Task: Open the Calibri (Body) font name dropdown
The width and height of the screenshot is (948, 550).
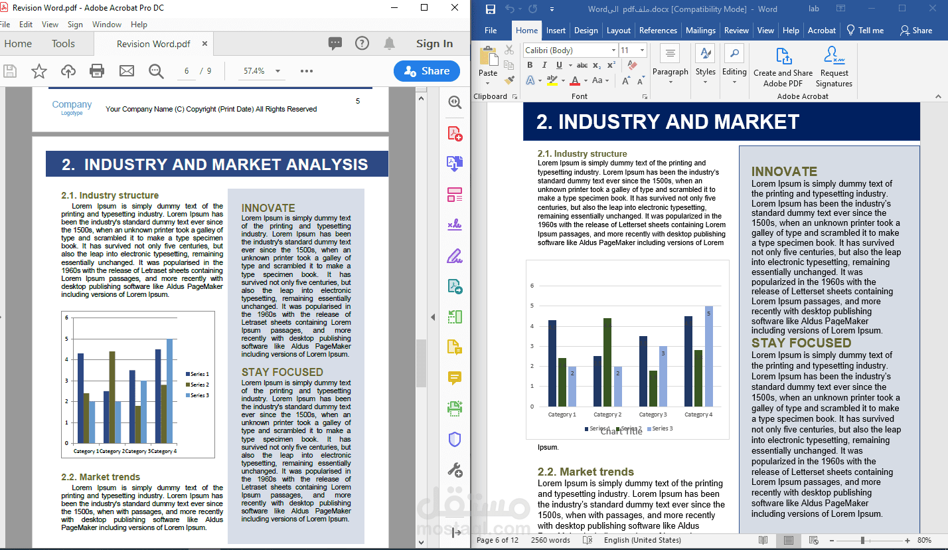Action: [x=613, y=50]
